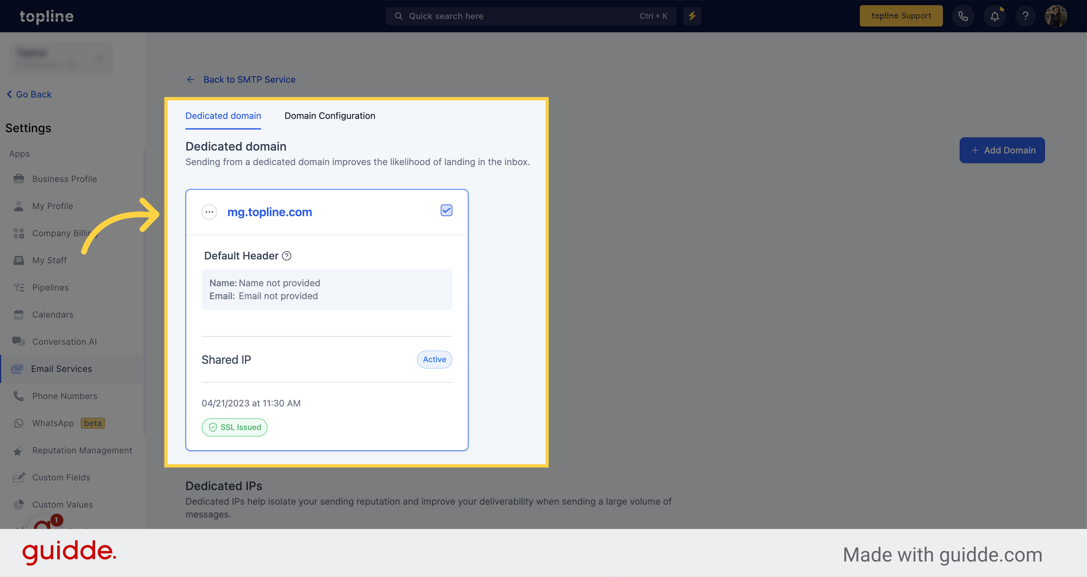Open My Profile settings

coord(53,206)
